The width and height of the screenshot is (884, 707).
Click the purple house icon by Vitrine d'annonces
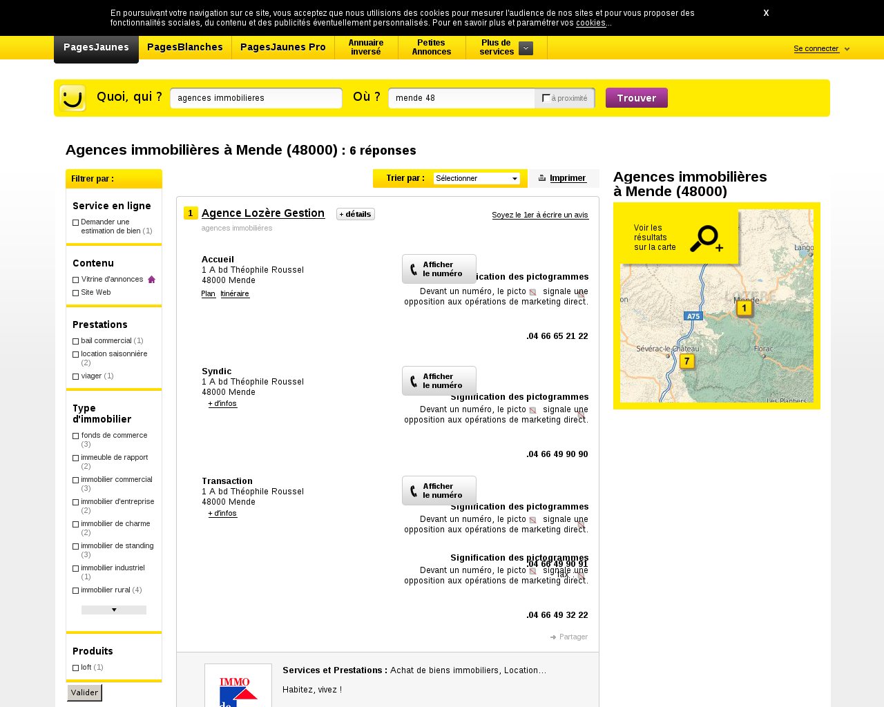coord(152,280)
